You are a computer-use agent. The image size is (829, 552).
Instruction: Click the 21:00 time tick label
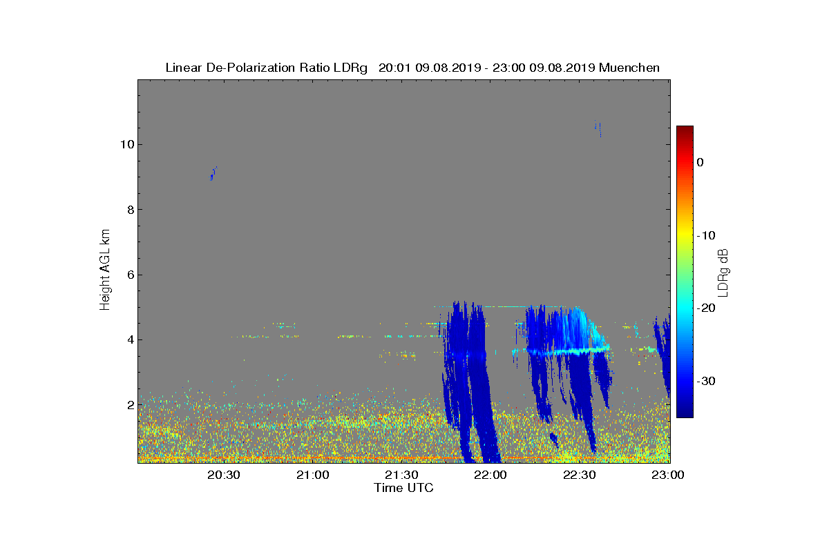point(313,475)
